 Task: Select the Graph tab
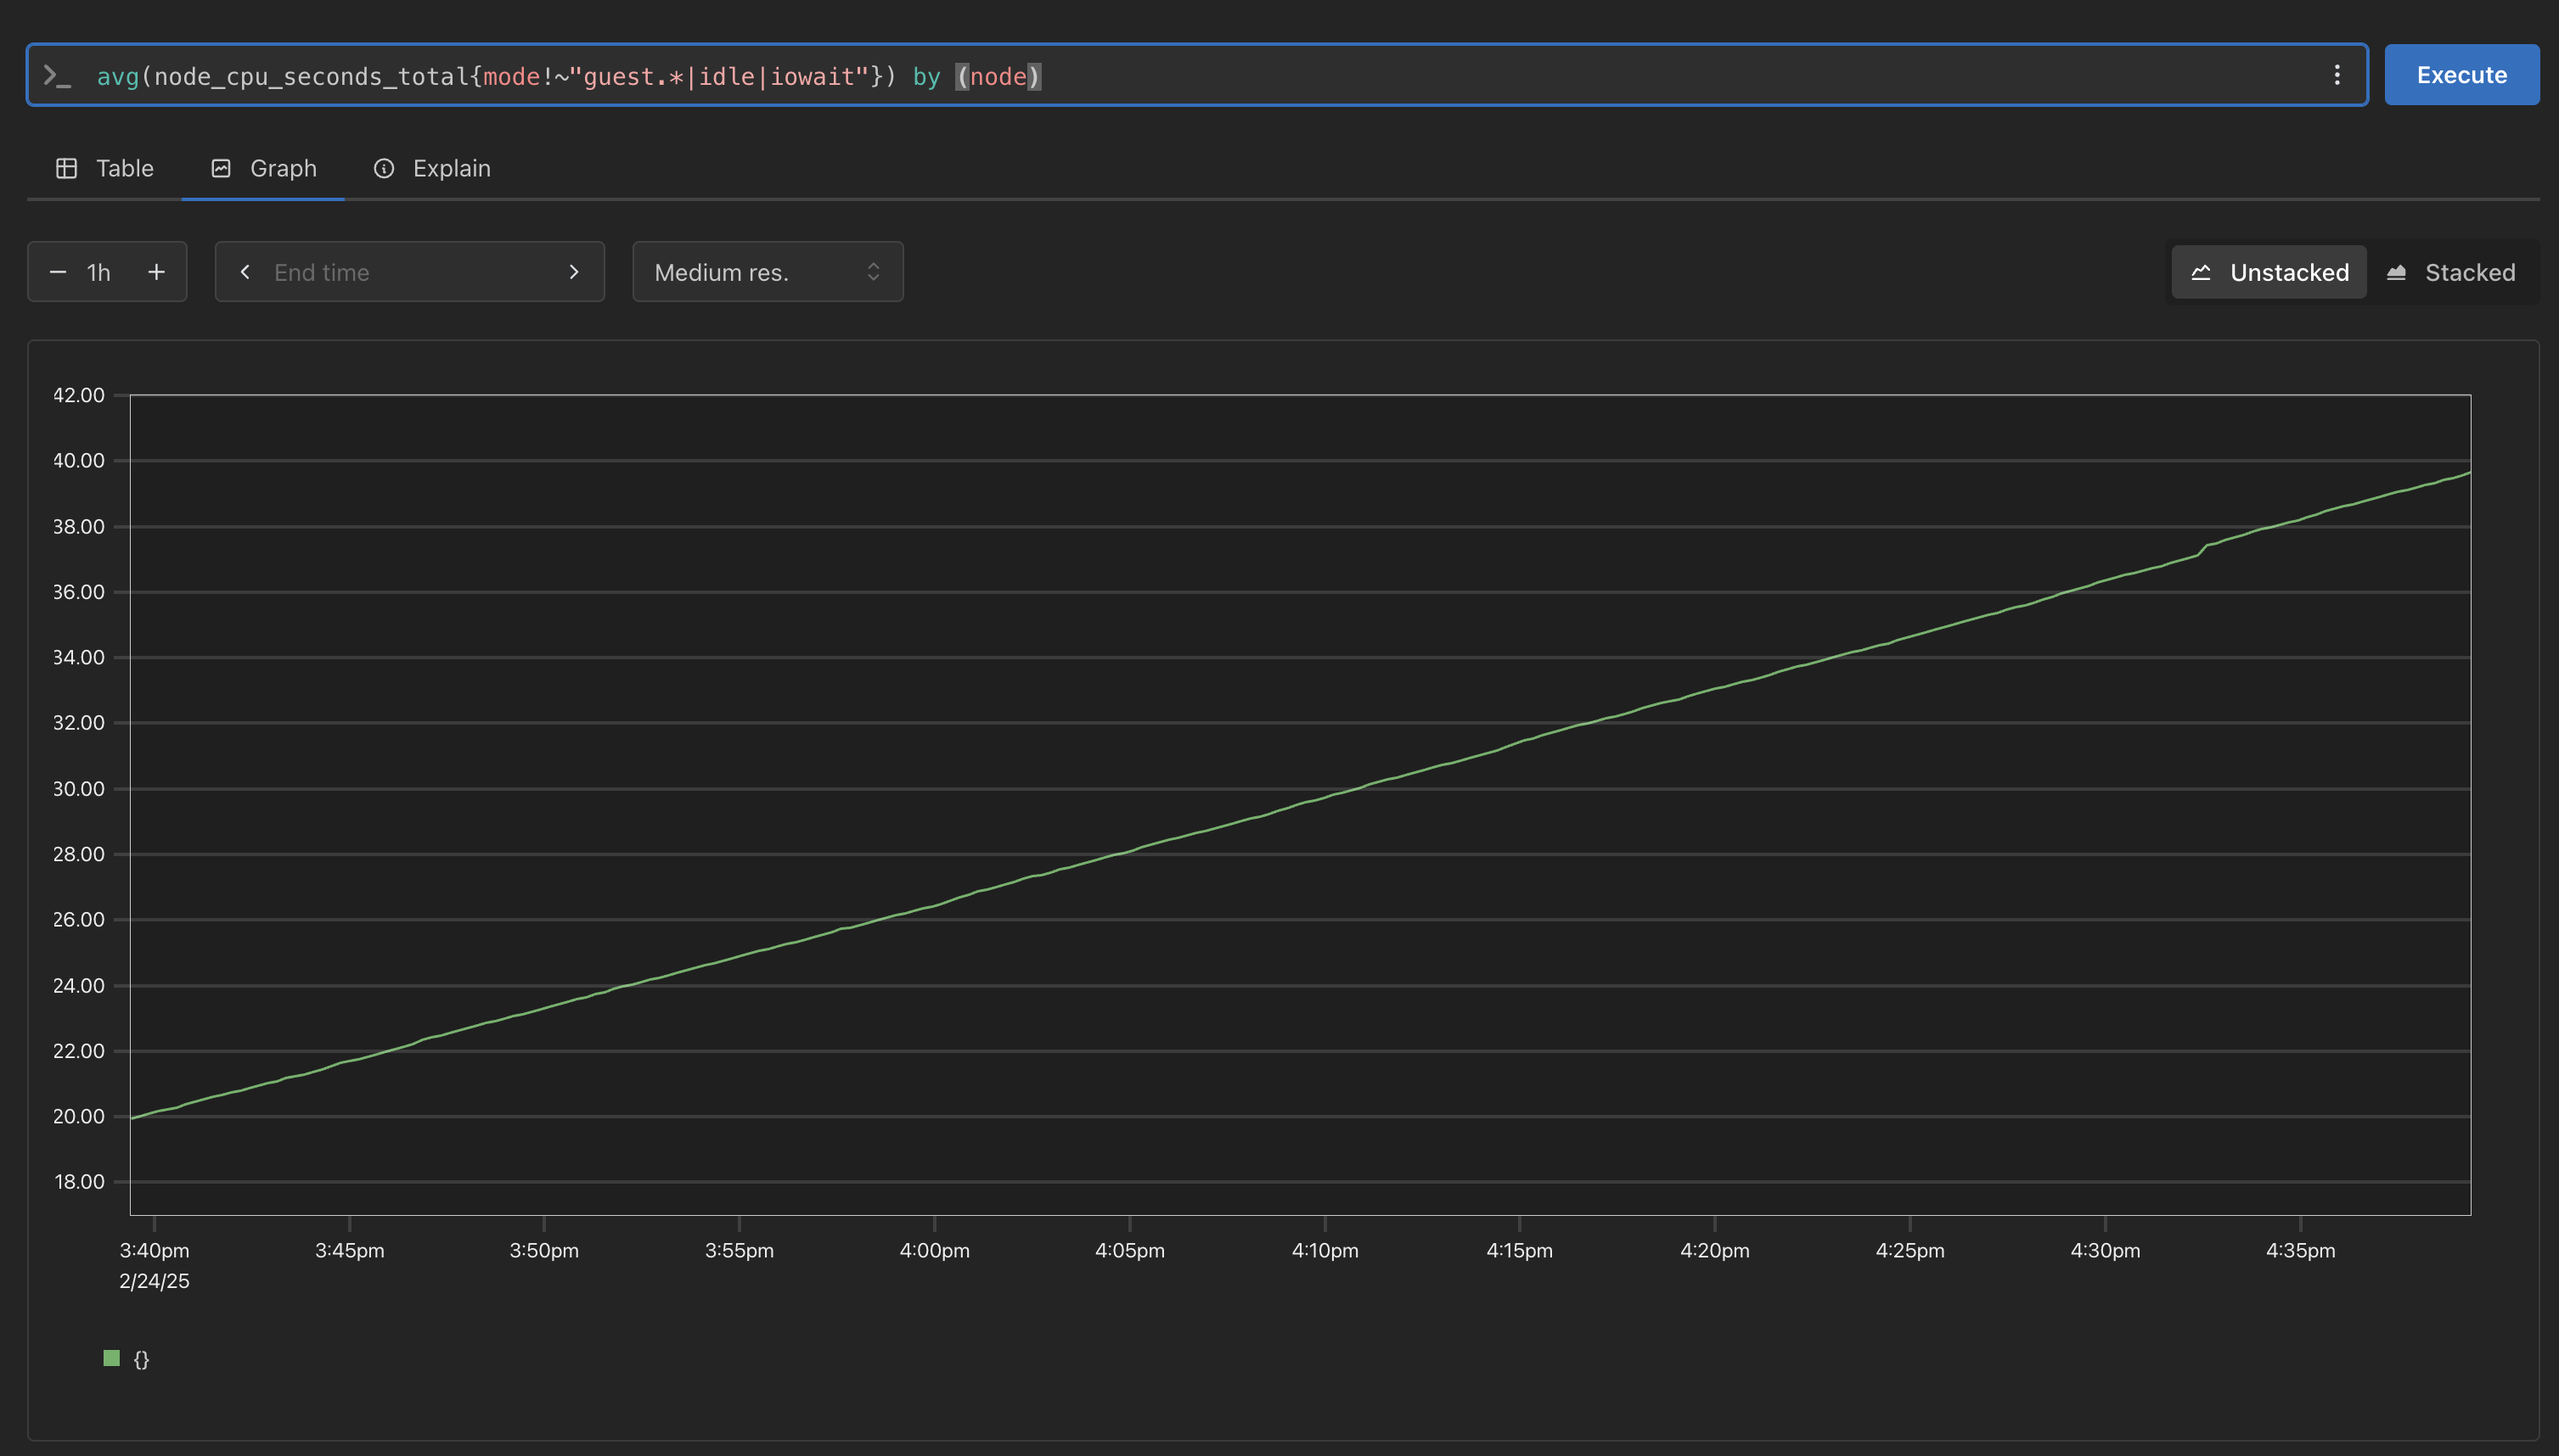pyautogui.click(x=264, y=168)
